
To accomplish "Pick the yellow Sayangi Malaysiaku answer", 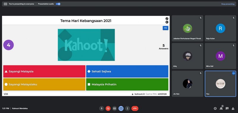I will tap(44, 85).
